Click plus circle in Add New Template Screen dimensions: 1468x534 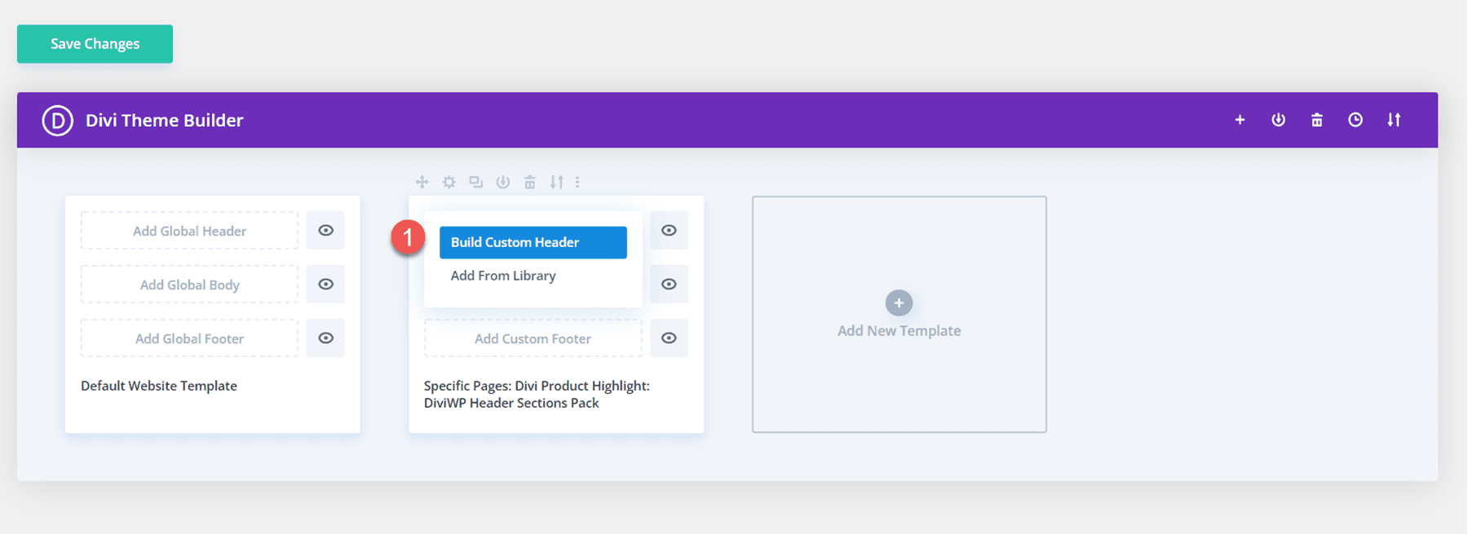click(899, 302)
